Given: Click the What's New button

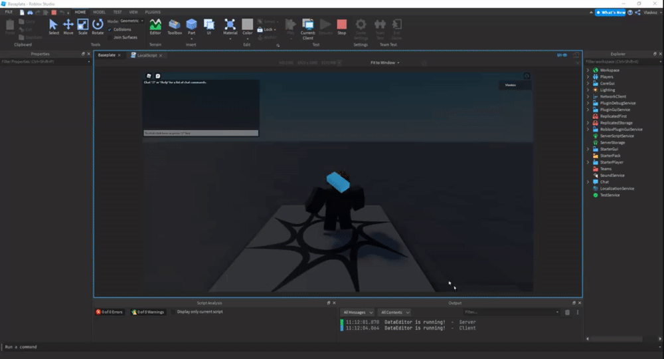Looking at the screenshot, I should [x=610, y=12].
